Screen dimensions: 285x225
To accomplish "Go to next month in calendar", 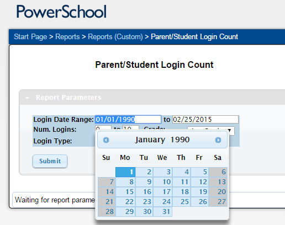I will pos(218,140).
